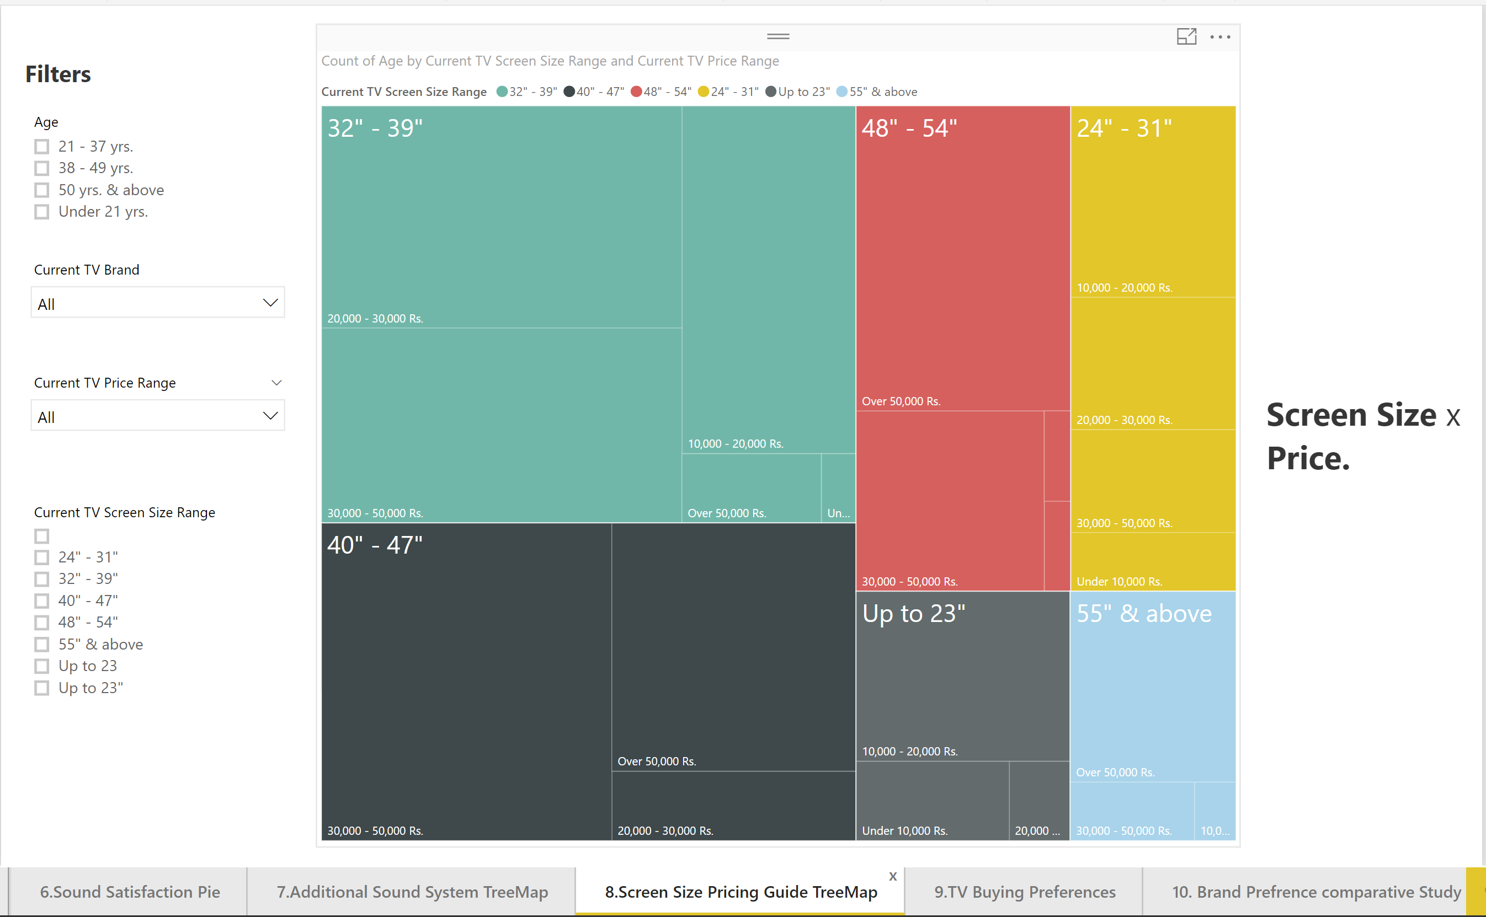This screenshot has height=917, width=1486.
Task: Click the Focus mode icon on treemap
Action: click(1186, 36)
